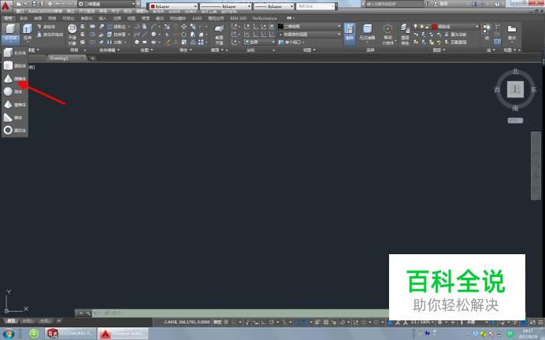Screen dimensions: 545x340
Task: Open the 未保存的视图 view dropdown
Action: pos(310,35)
